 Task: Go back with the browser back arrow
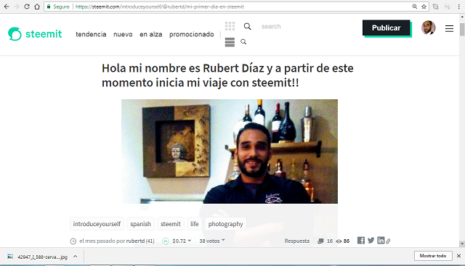(x=7, y=7)
